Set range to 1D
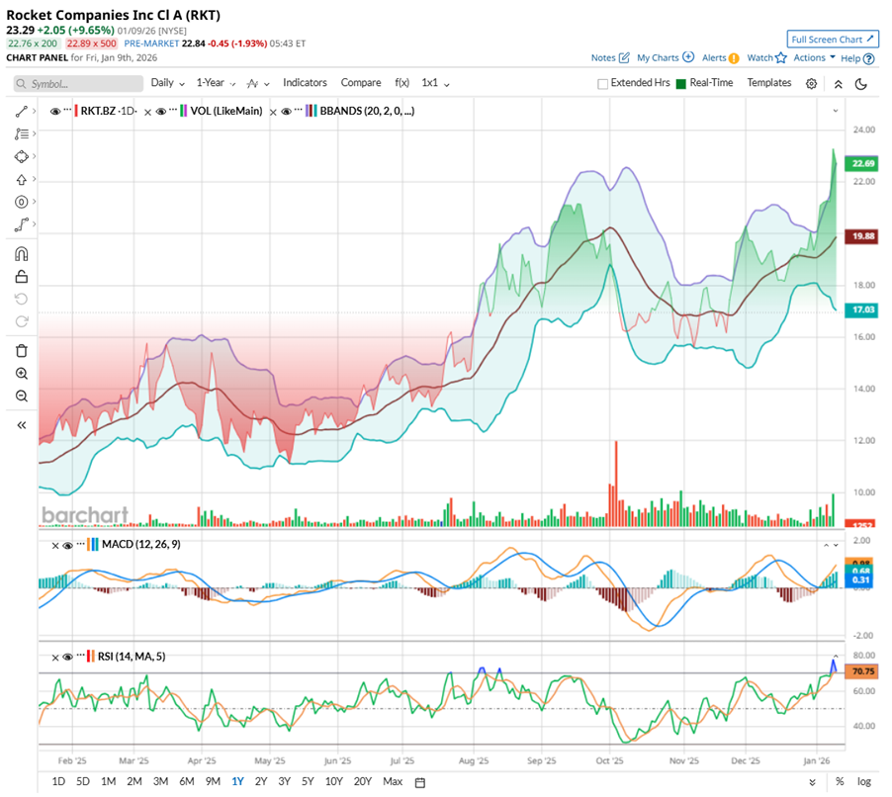 click(58, 781)
